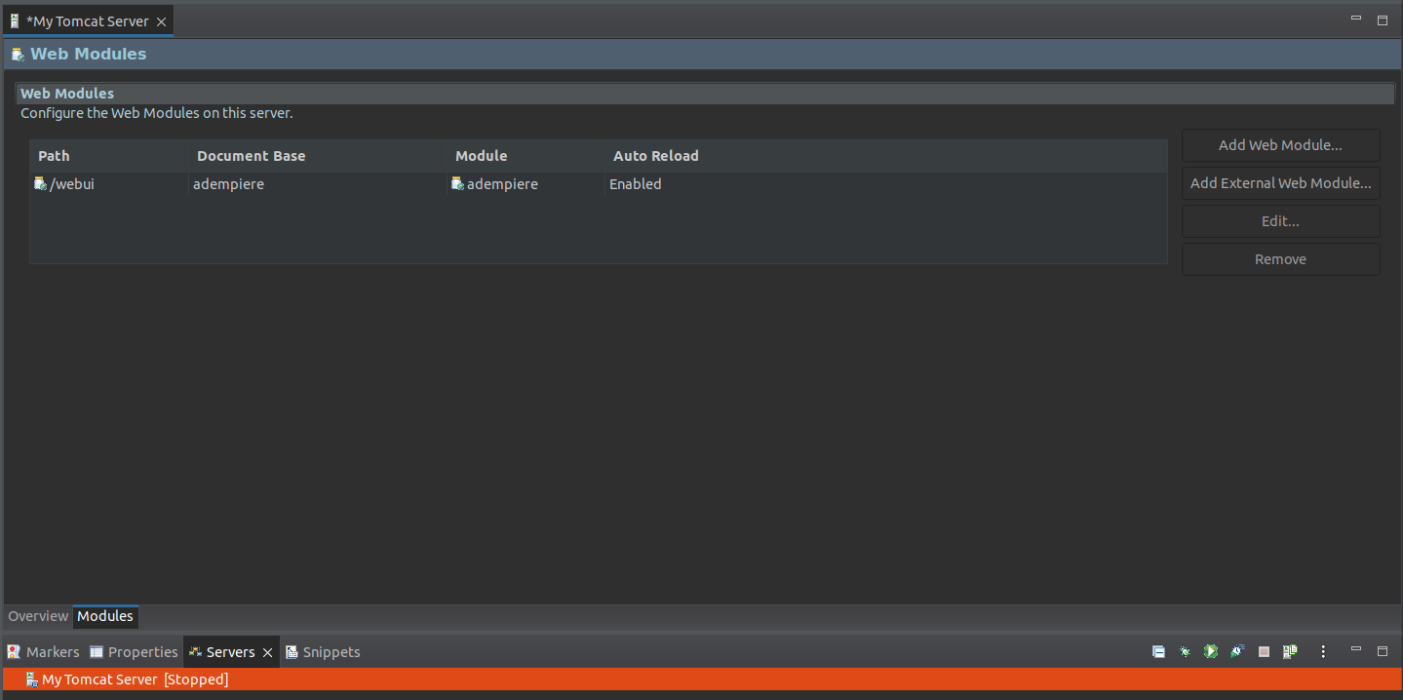Open the Snippets view tab
1403x700 pixels.
point(323,652)
